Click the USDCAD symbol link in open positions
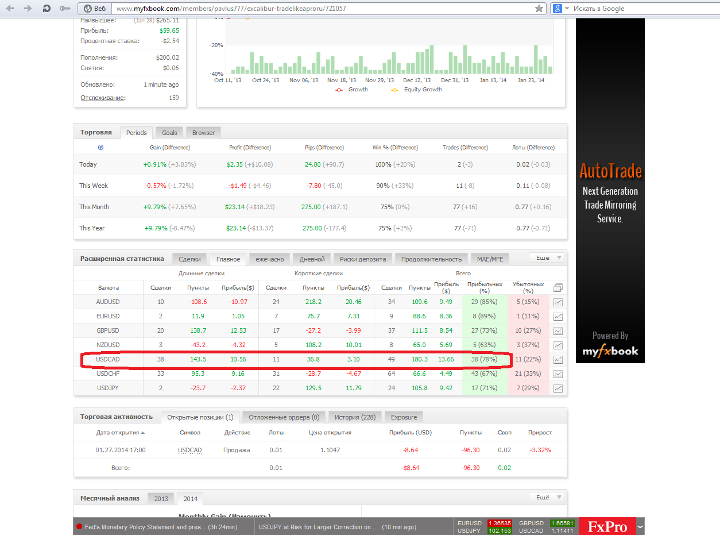720x535 pixels. click(190, 450)
